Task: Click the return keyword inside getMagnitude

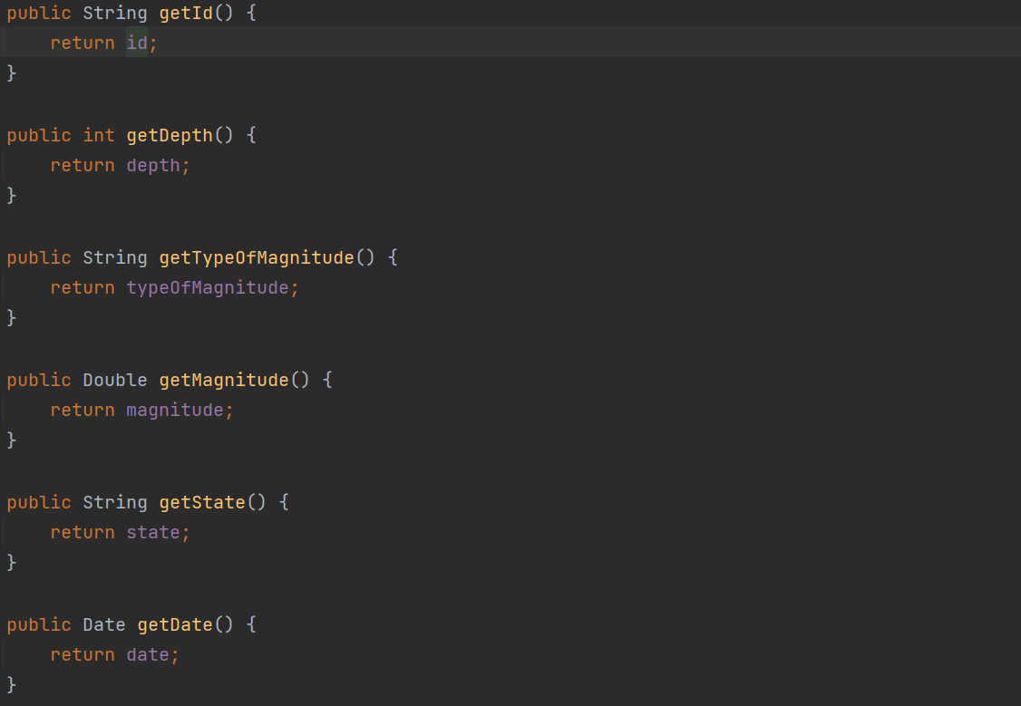Action: pyautogui.click(x=82, y=410)
